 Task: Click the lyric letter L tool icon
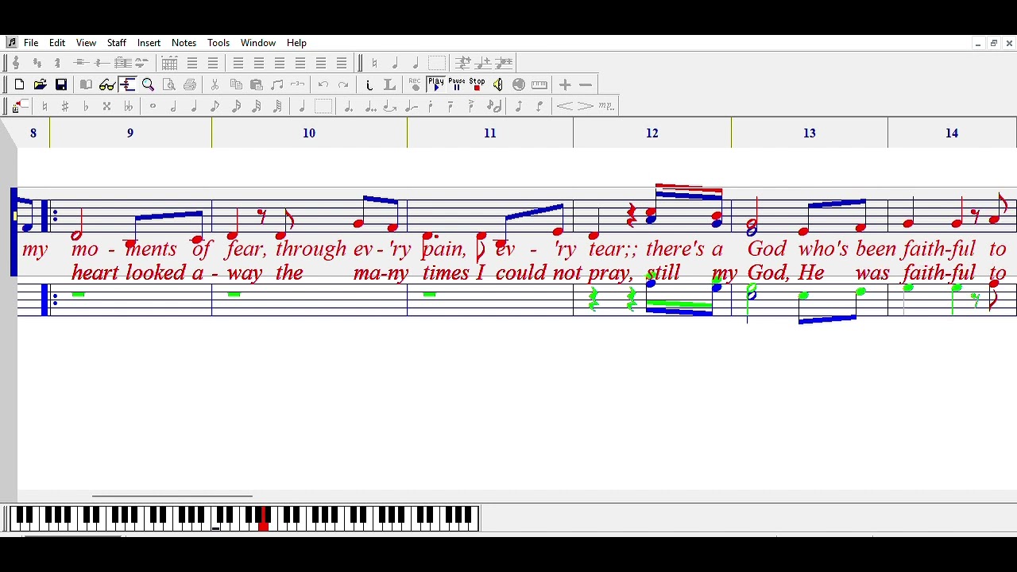tap(389, 85)
